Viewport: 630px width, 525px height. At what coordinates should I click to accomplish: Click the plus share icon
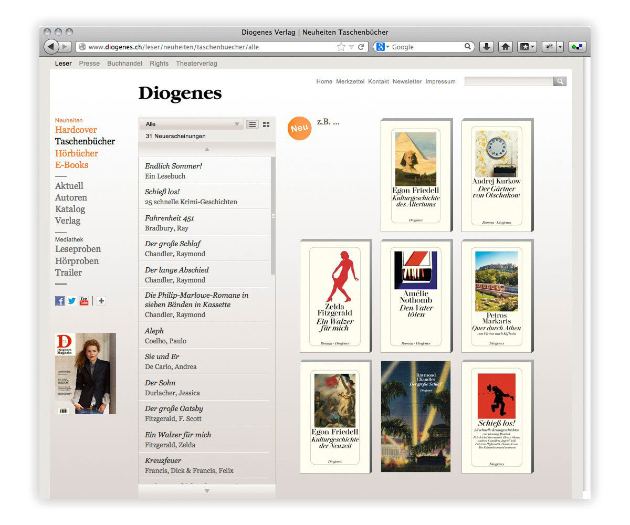coord(101,301)
